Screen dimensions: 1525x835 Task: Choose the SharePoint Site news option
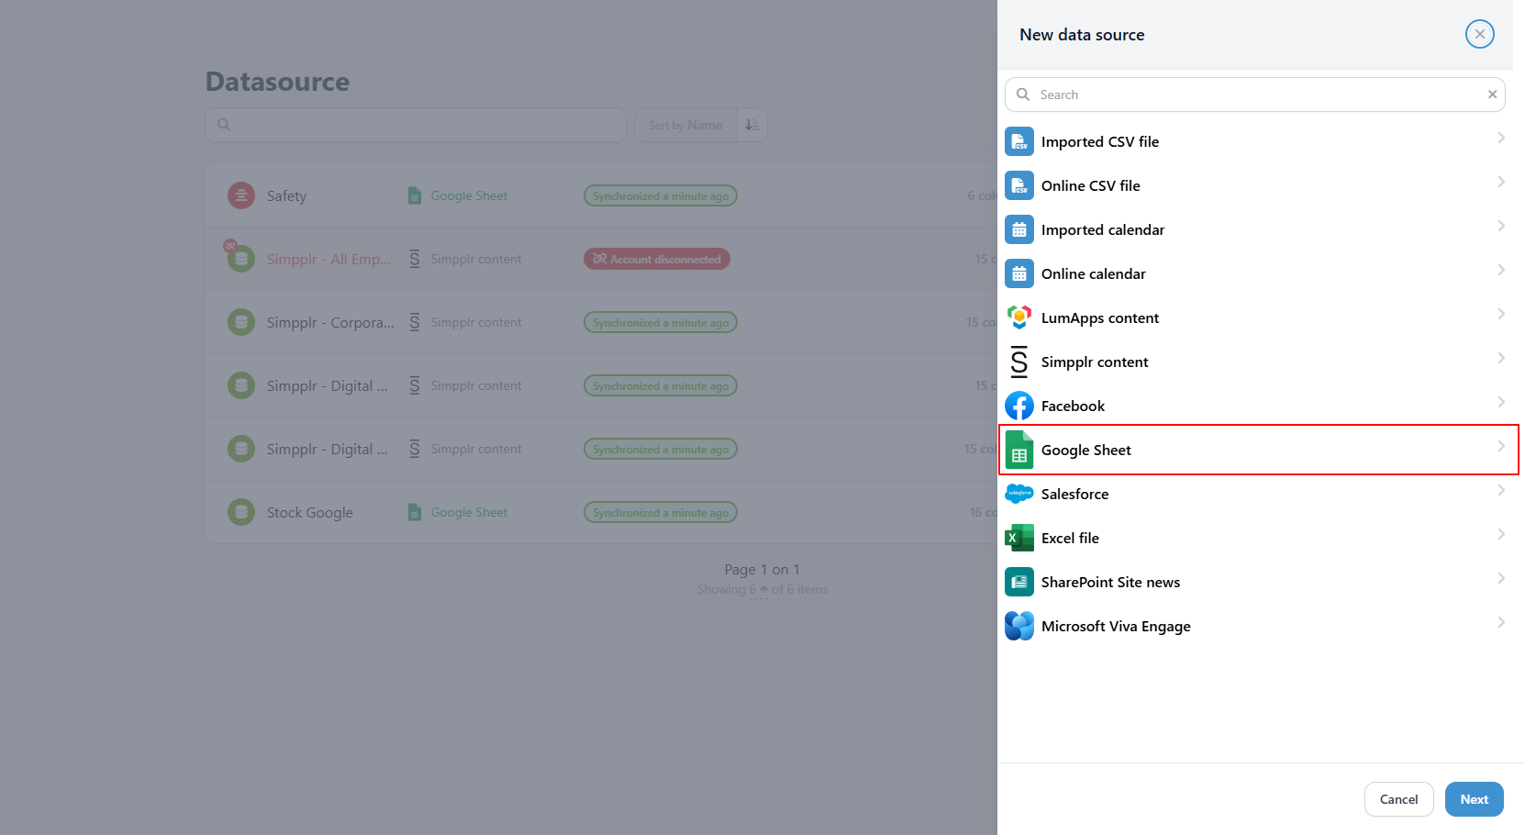pos(1255,582)
